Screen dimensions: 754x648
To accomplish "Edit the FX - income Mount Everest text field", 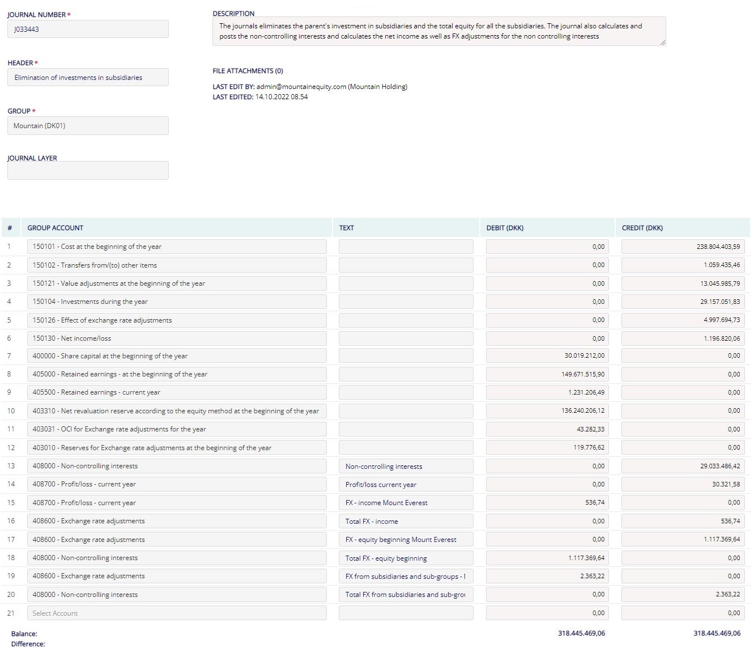I will pos(406,502).
